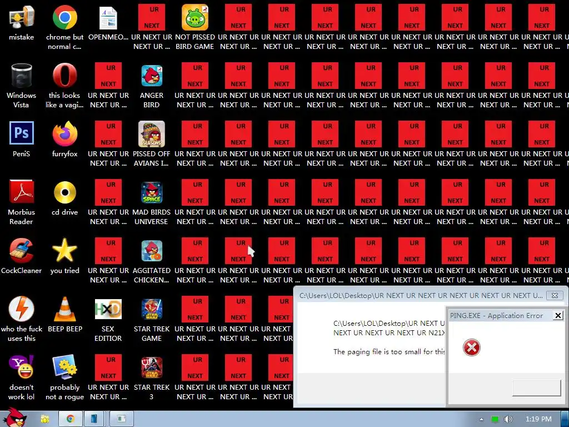Launch the STAR TREK GAME icon
The height and width of the screenshot is (427, 569).
point(152,309)
